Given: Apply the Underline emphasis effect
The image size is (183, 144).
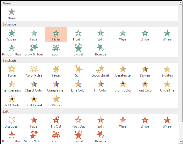Looking at the screenshot, I should (x=167, y=86).
